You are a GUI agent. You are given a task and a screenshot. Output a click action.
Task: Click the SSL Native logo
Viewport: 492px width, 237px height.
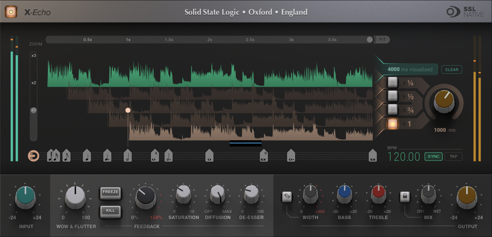[x=465, y=11]
